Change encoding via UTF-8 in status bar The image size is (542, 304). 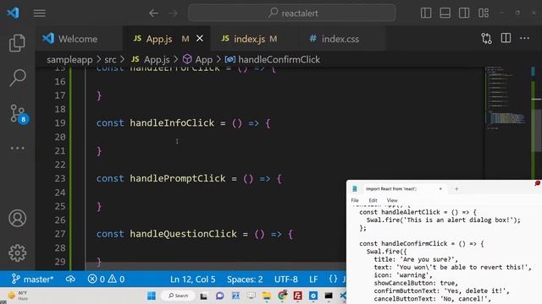pos(286,279)
